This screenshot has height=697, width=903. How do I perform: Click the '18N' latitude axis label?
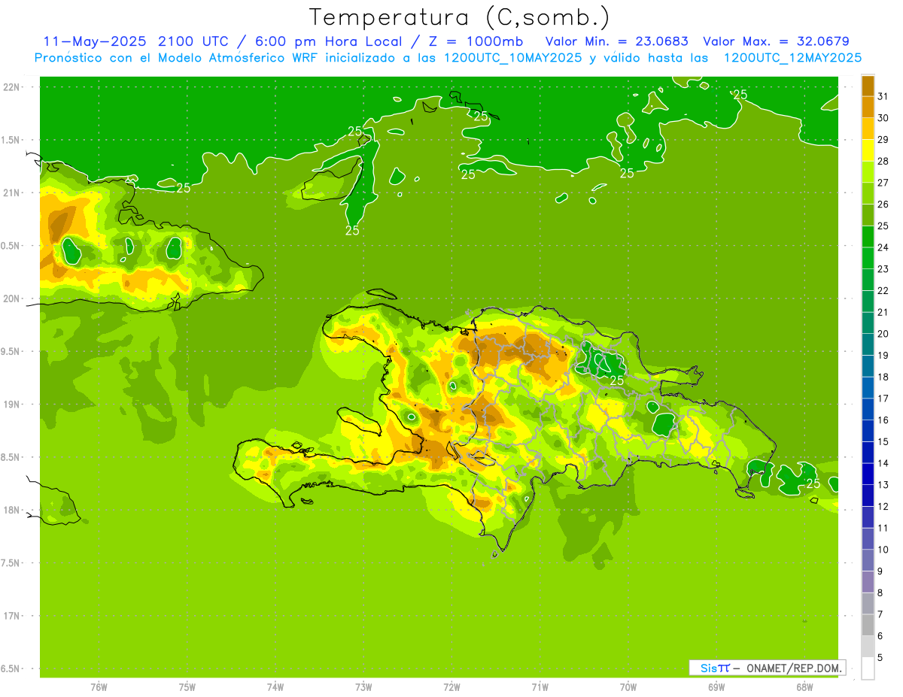[x=11, y=511]
